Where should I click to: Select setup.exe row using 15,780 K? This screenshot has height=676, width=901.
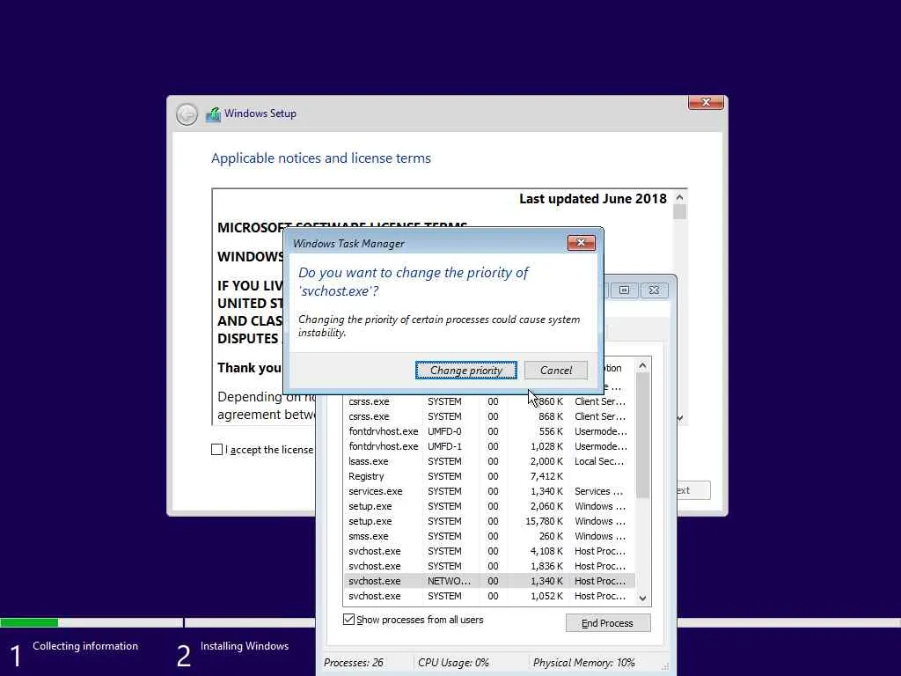coord(489,521)
